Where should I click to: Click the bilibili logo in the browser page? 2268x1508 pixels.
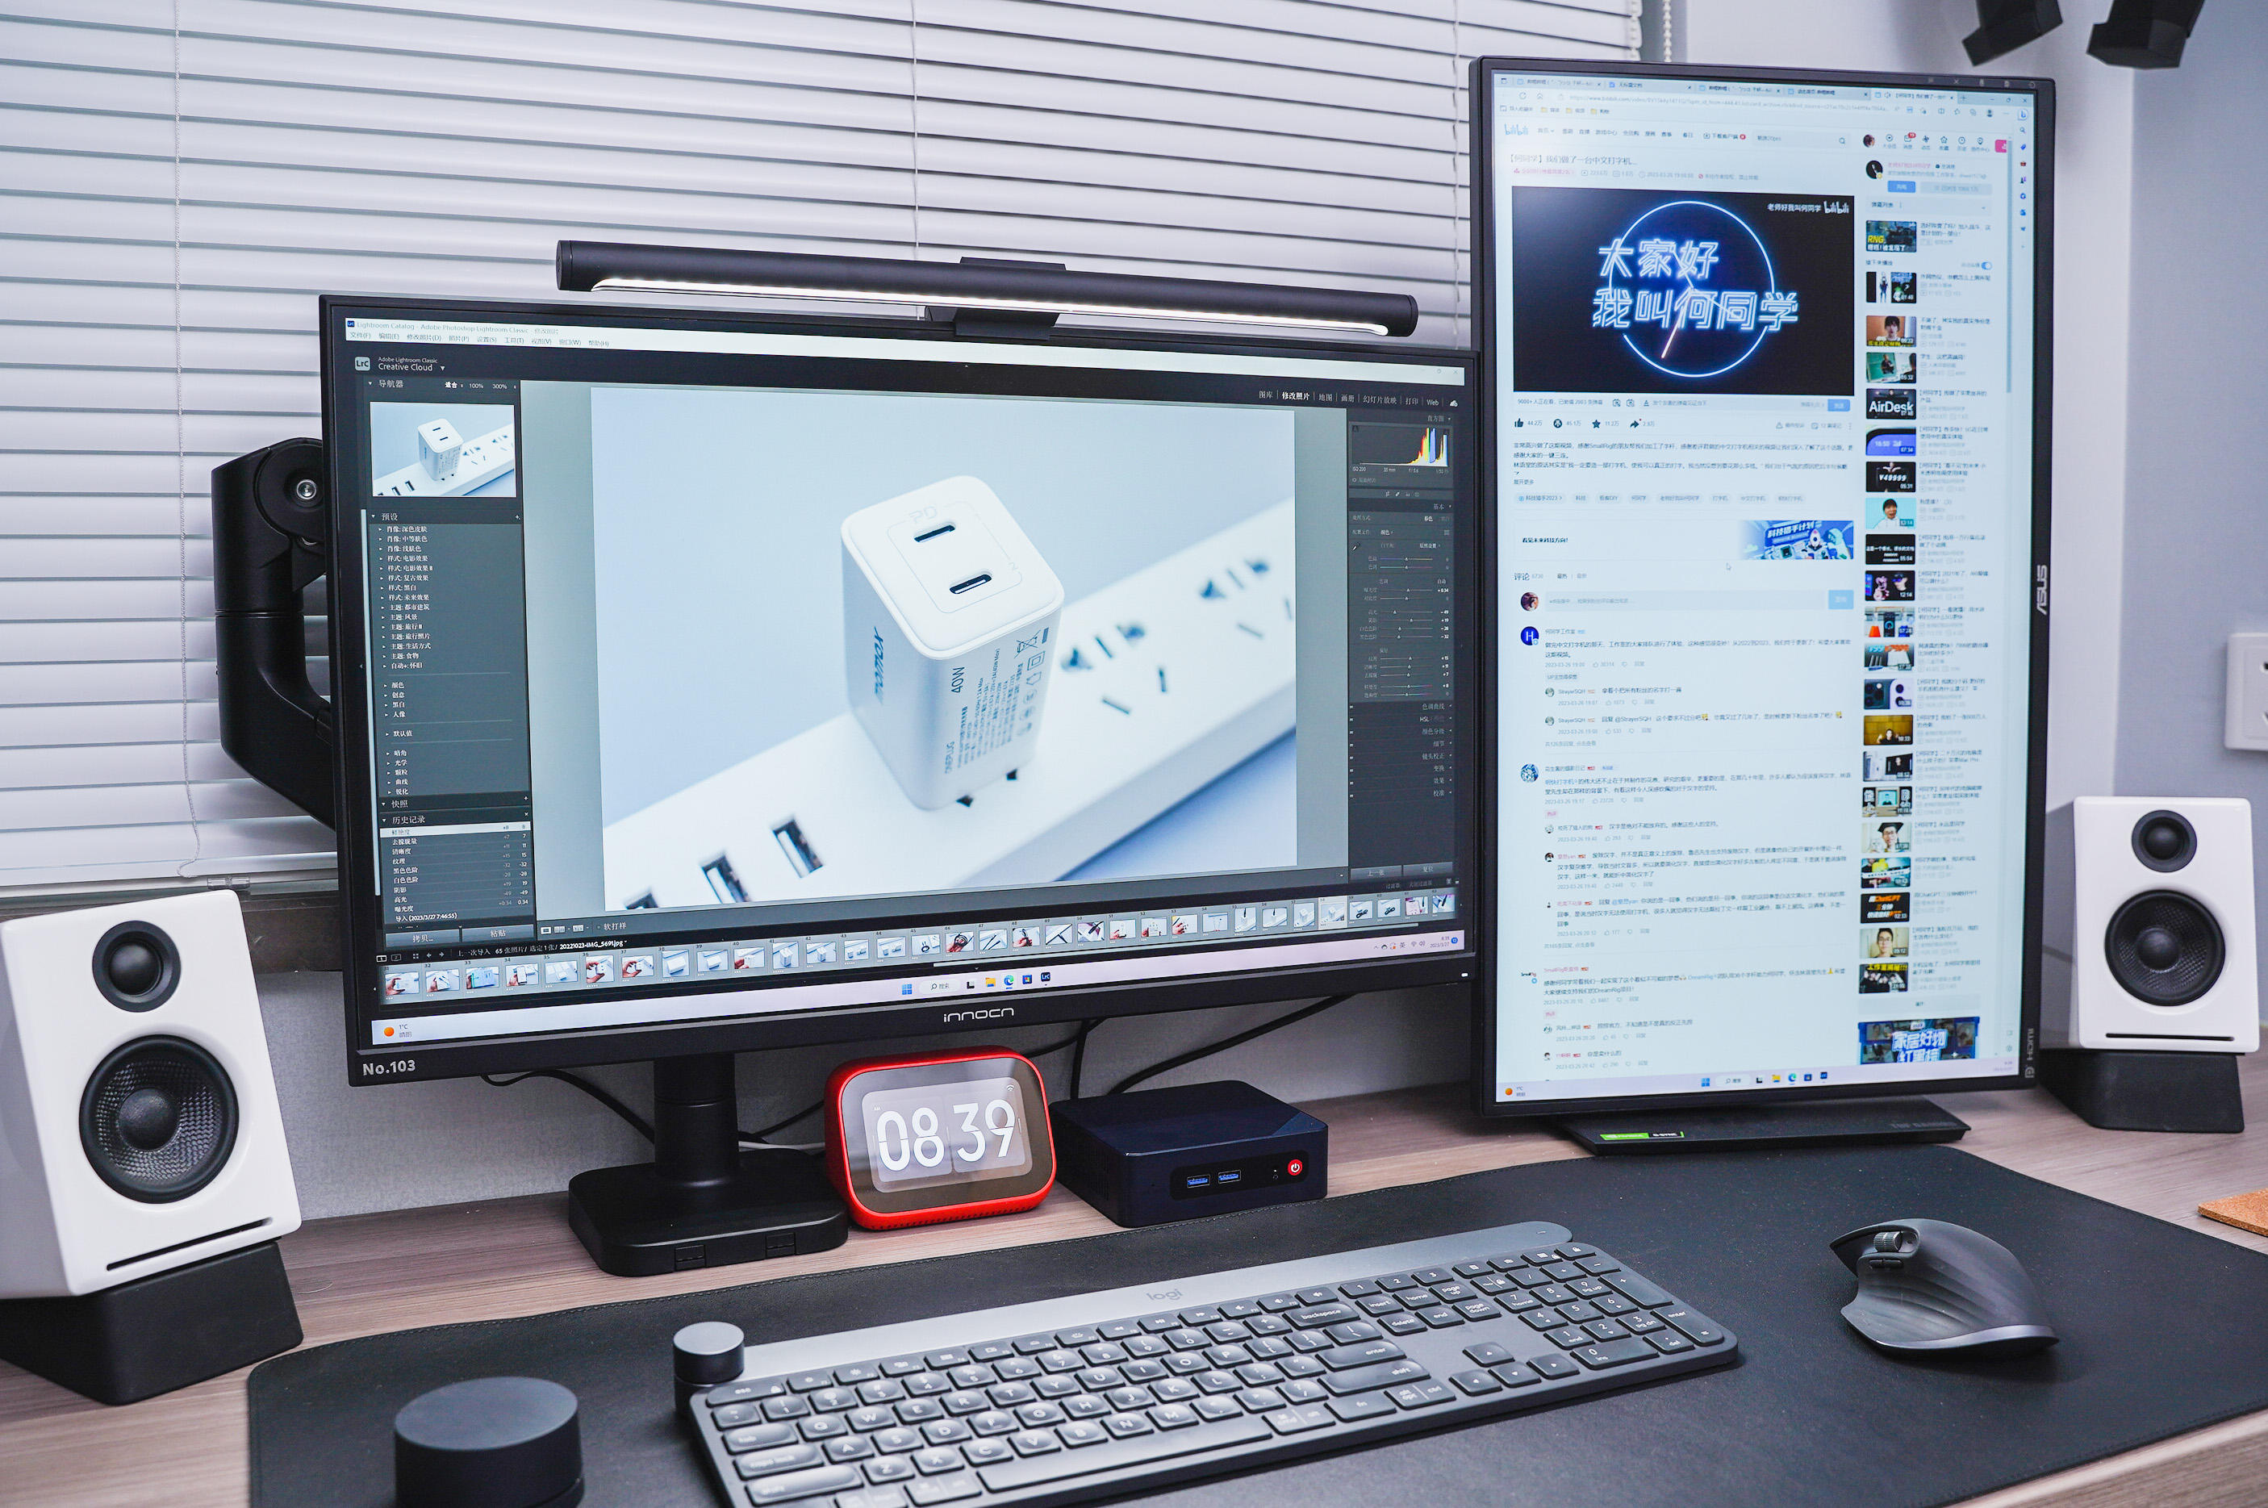[1517, 130]
